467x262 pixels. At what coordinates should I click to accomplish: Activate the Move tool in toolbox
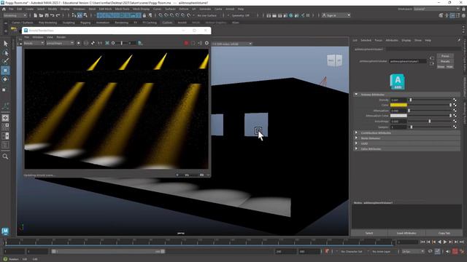[x=5, y=71]
